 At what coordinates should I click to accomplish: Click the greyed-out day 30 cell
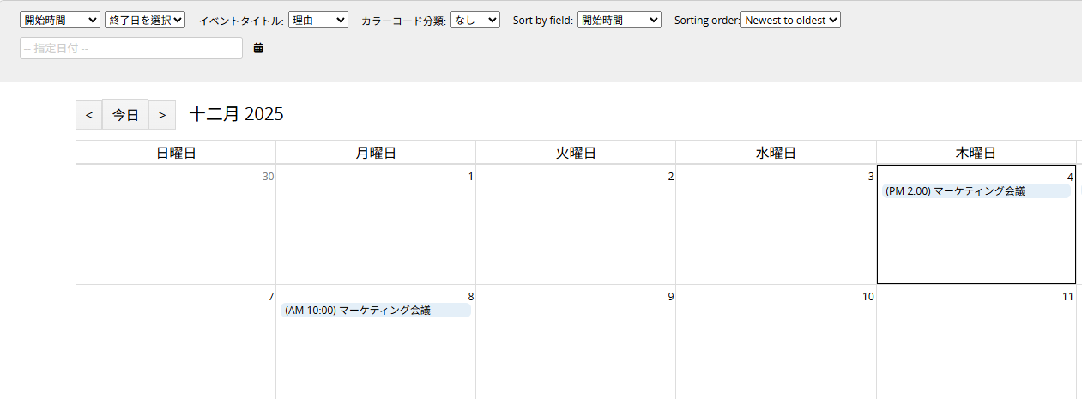coord(176,227)
